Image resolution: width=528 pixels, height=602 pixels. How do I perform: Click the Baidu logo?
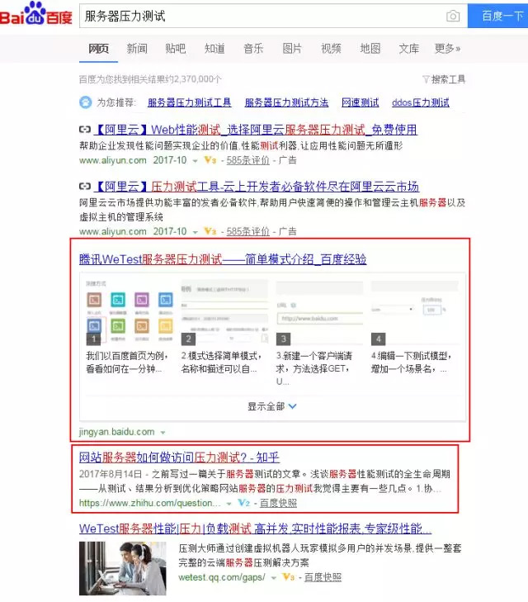[36, 13]
